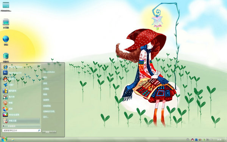Open Internet Explorer from the Start menu

coord(21,67)
